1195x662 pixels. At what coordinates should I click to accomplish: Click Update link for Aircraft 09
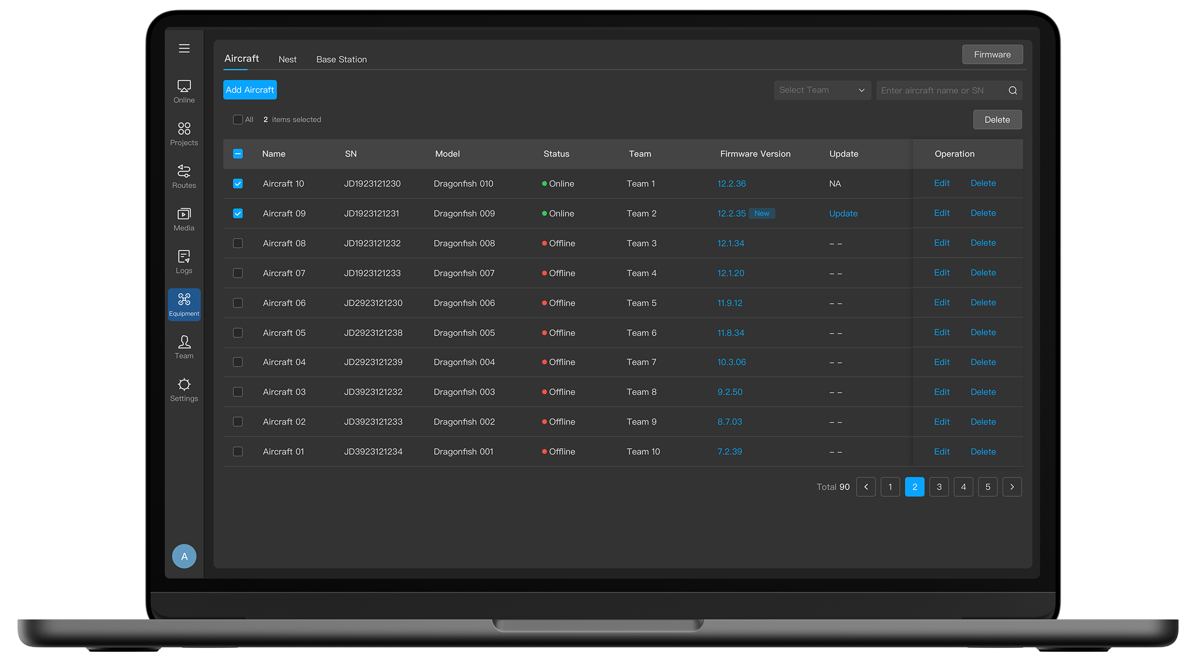(843, 213)
